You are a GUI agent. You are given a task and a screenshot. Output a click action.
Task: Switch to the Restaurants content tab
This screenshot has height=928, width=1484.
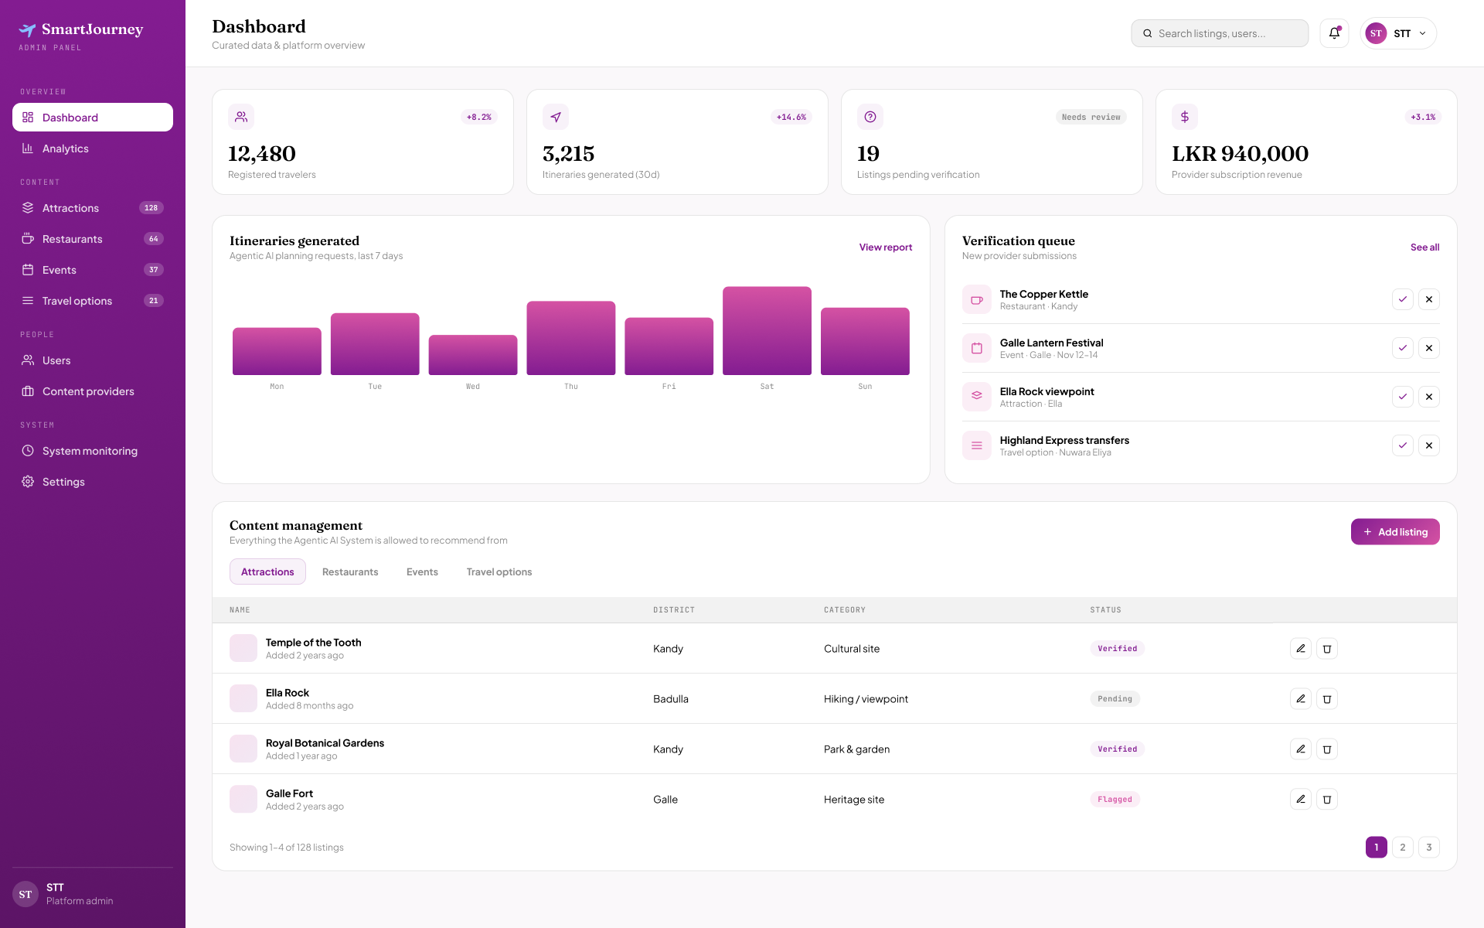point(350,571)
